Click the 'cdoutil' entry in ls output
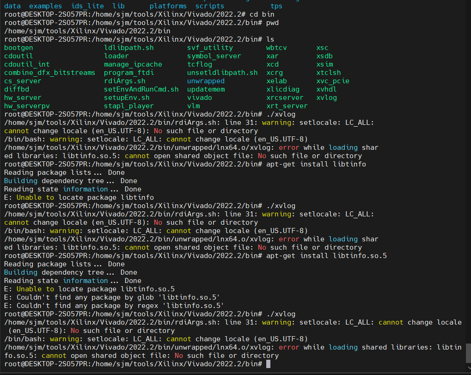 click(18, 56)
